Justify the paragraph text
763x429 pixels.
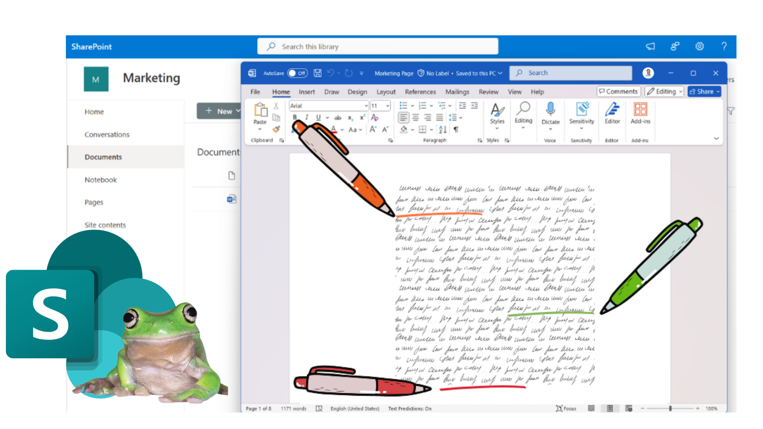(440, 118)
